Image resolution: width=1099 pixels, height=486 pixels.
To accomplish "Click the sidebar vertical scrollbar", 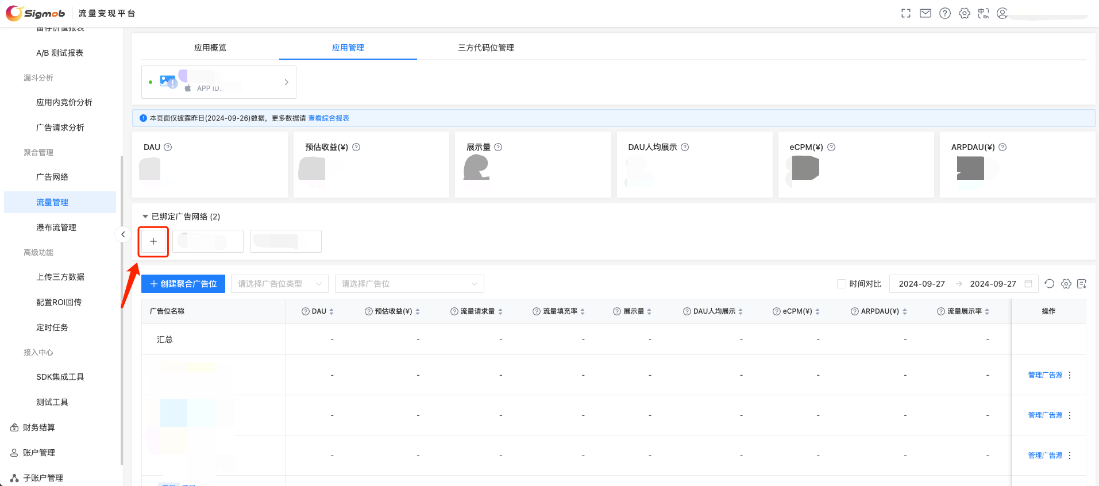I will click(121, 310).
